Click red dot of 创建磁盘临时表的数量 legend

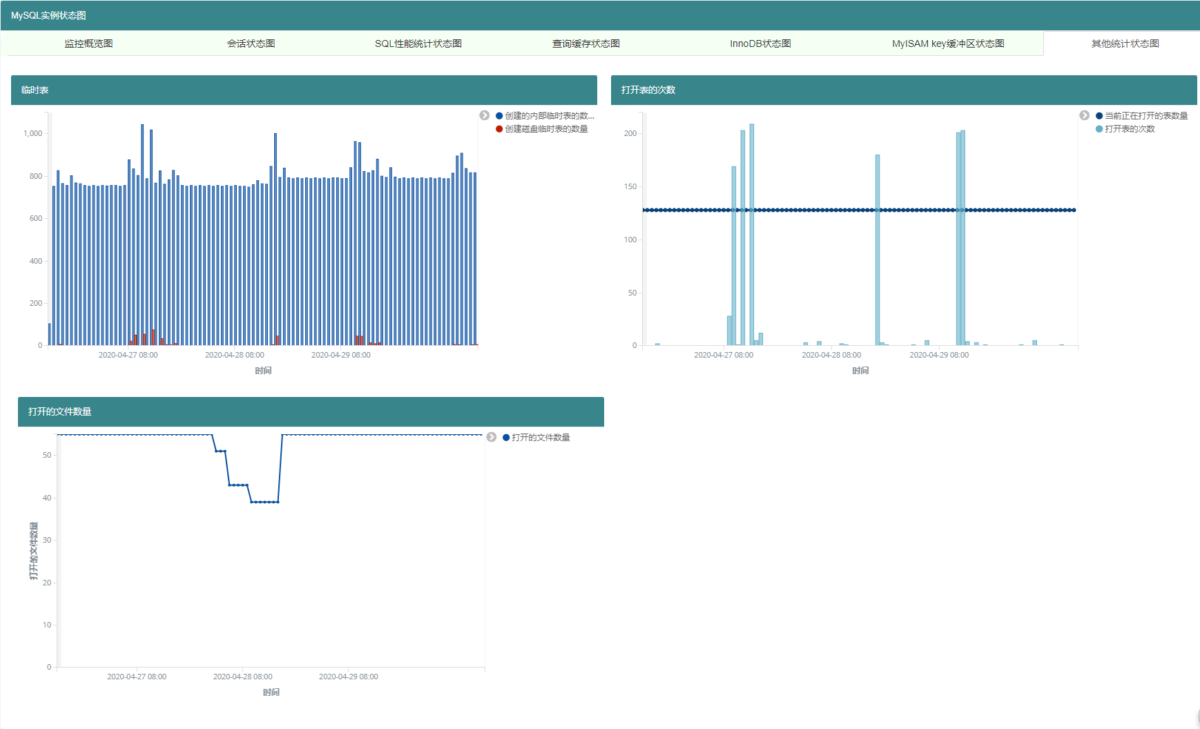(x=499, y=129)
